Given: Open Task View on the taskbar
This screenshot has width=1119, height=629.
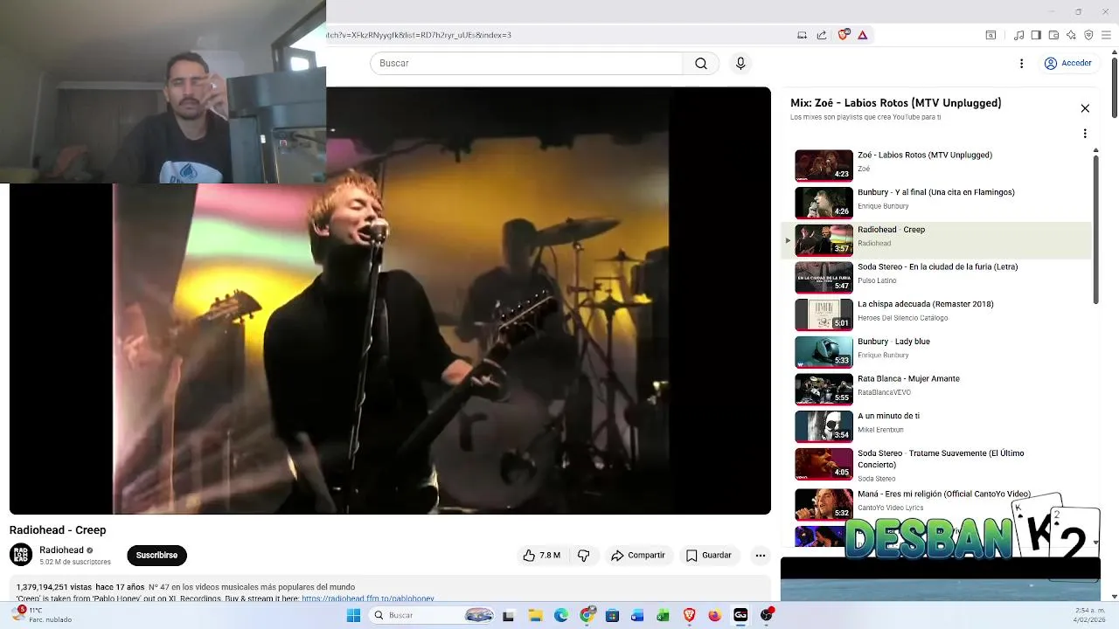Looking at the screenshot, I should click(x=508, y=615).
